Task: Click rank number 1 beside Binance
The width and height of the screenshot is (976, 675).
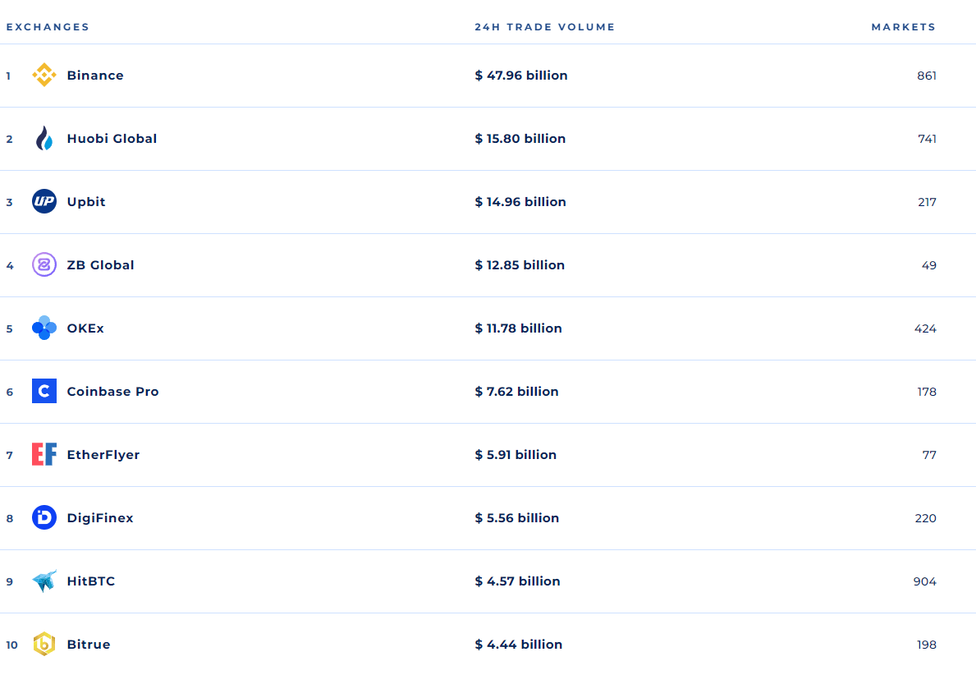Action: pyautogui.click(x=9, y=76)
